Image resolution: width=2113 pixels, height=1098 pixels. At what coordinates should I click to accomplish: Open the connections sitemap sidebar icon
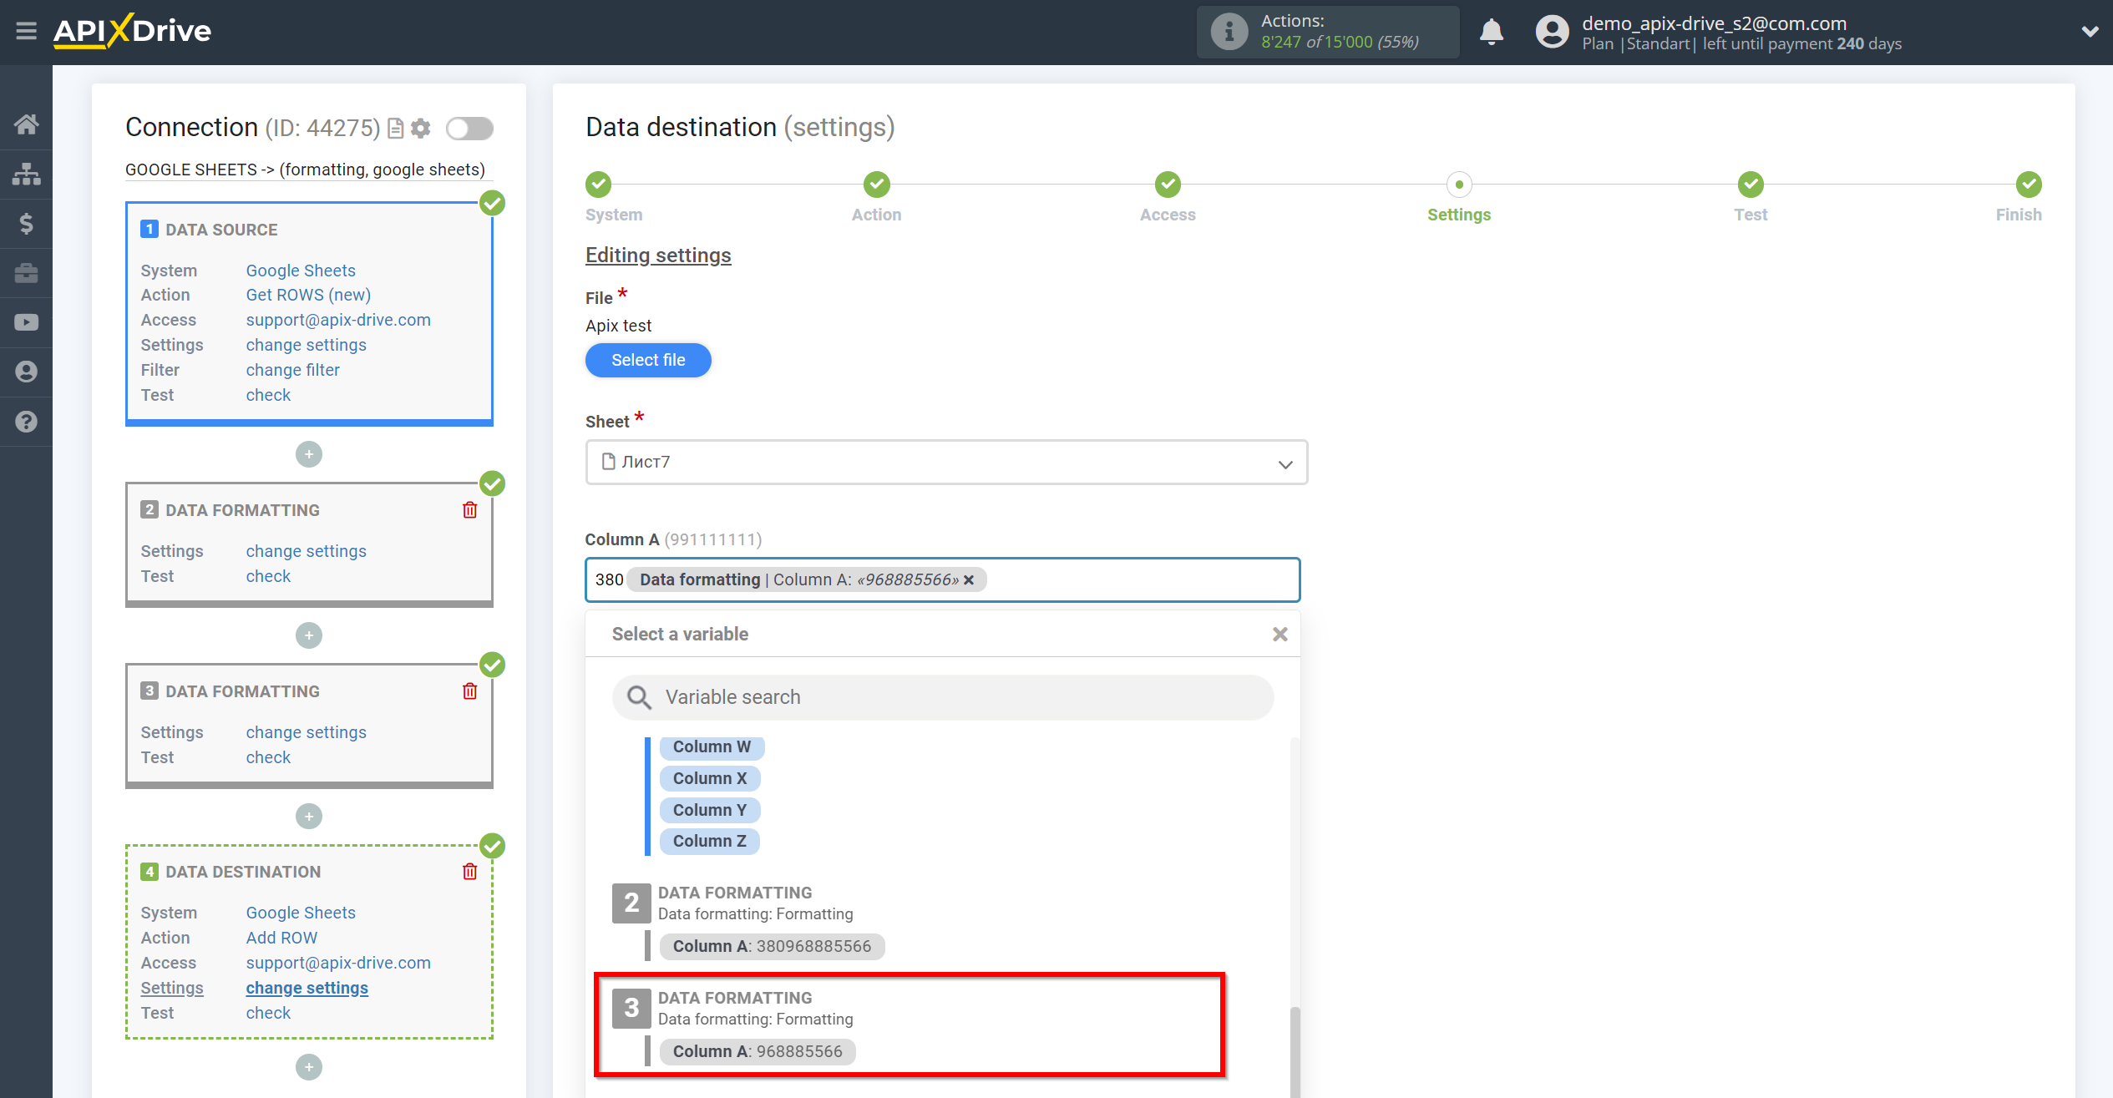point(26,174)
